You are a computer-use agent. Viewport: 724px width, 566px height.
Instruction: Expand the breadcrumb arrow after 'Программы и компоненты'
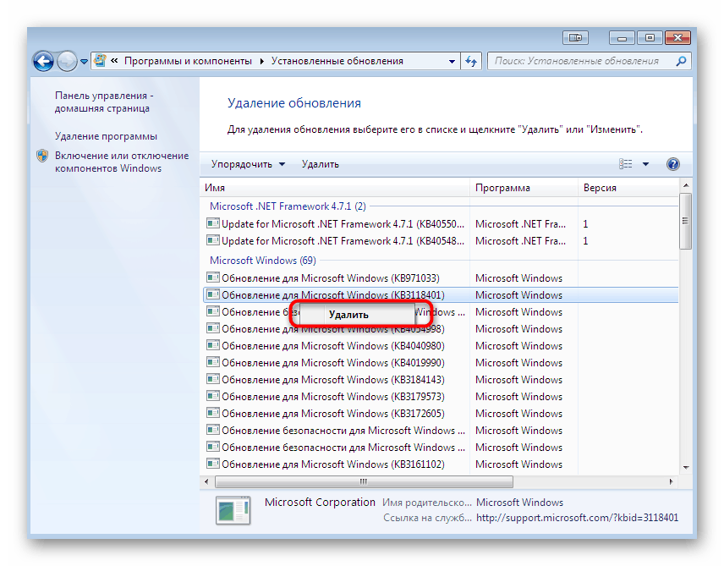[262, 61]
